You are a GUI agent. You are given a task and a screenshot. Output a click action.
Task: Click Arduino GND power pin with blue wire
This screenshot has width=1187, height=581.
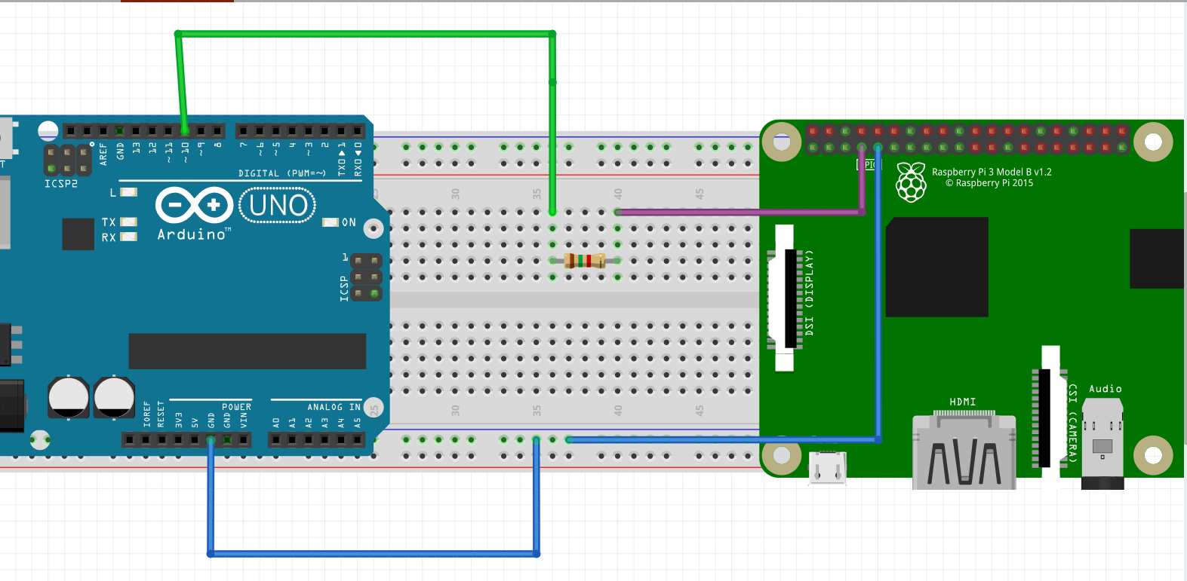pyautogui.click(x=211, y=439)
